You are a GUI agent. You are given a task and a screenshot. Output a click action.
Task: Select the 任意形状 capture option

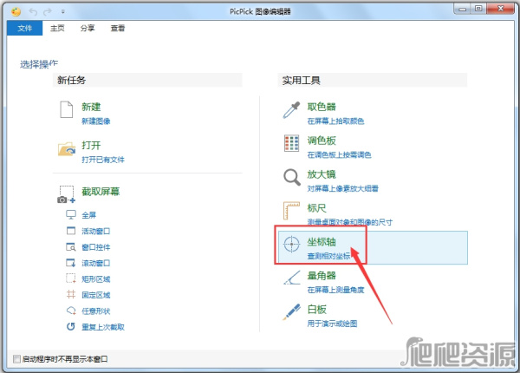[96, 311]
